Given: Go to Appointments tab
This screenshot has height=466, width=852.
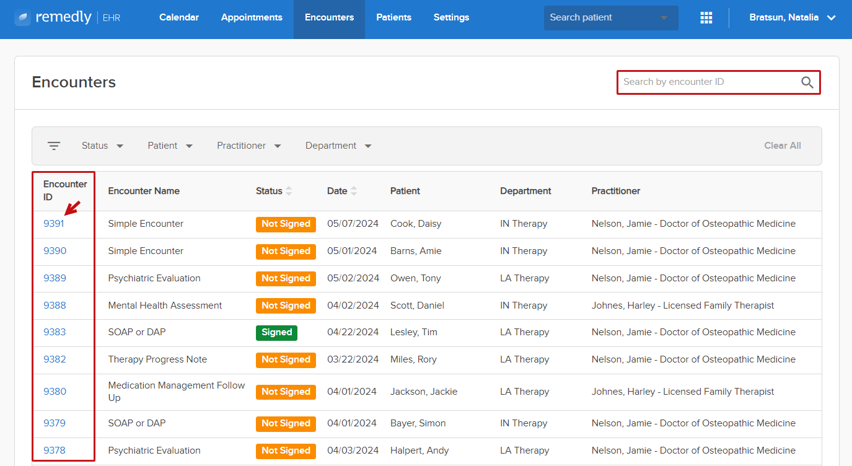Looking at the screenshot, I should point(252,17).
